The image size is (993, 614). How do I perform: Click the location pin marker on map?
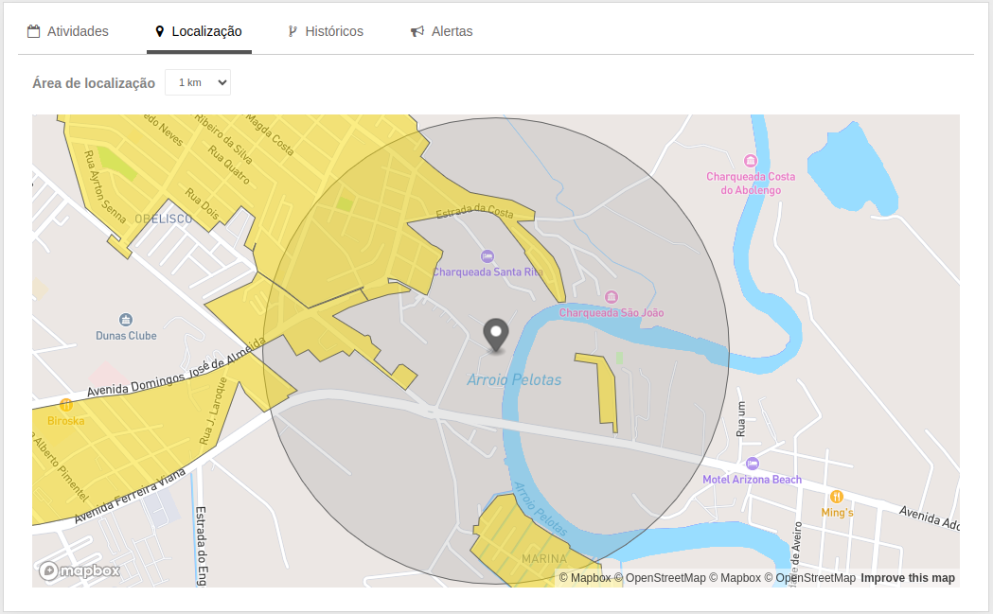[495, 335]
